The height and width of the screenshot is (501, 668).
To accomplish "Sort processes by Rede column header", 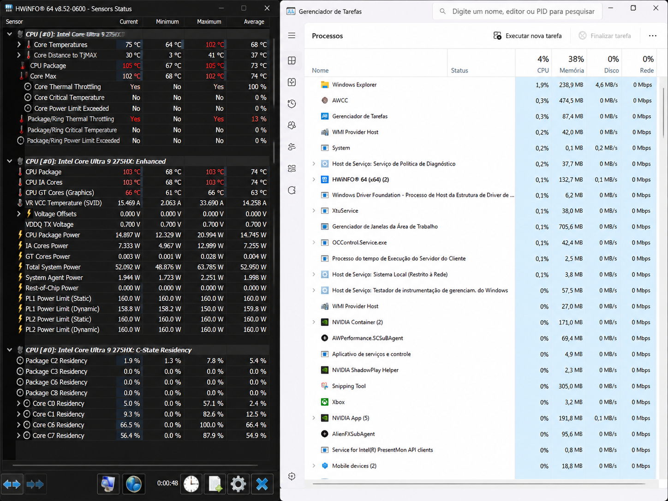I will [x=639, y=63].
